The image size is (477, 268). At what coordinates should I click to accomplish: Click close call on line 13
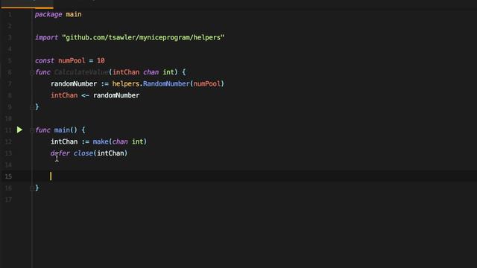(x=83, y=153)
